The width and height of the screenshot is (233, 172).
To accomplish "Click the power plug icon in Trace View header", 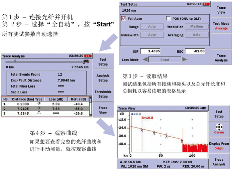I will (x=203, y=108).
